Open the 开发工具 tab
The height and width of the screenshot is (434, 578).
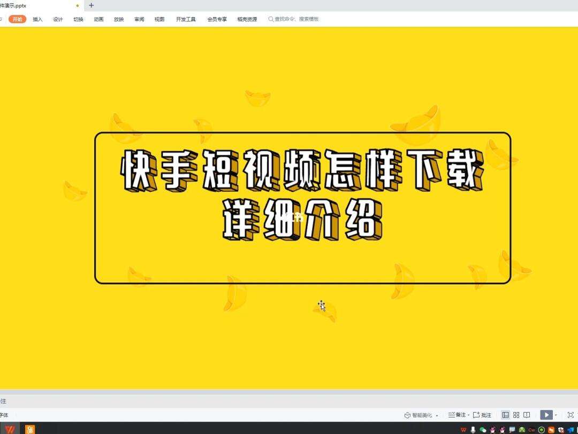coord(186,19)
